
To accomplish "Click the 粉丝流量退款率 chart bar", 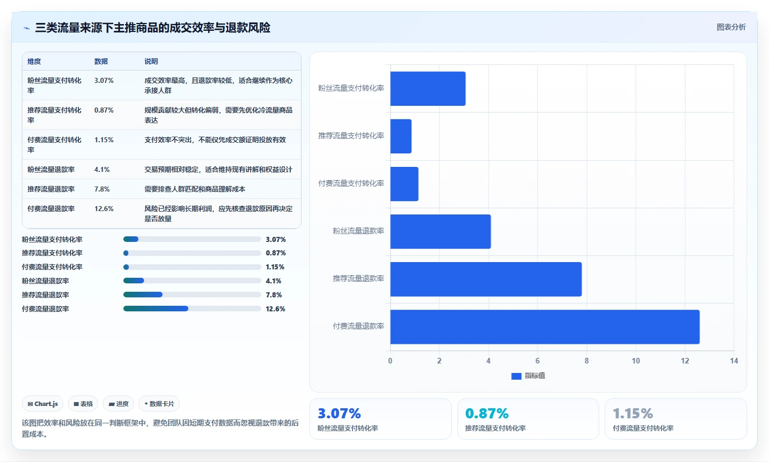I will tap(441, 231).
